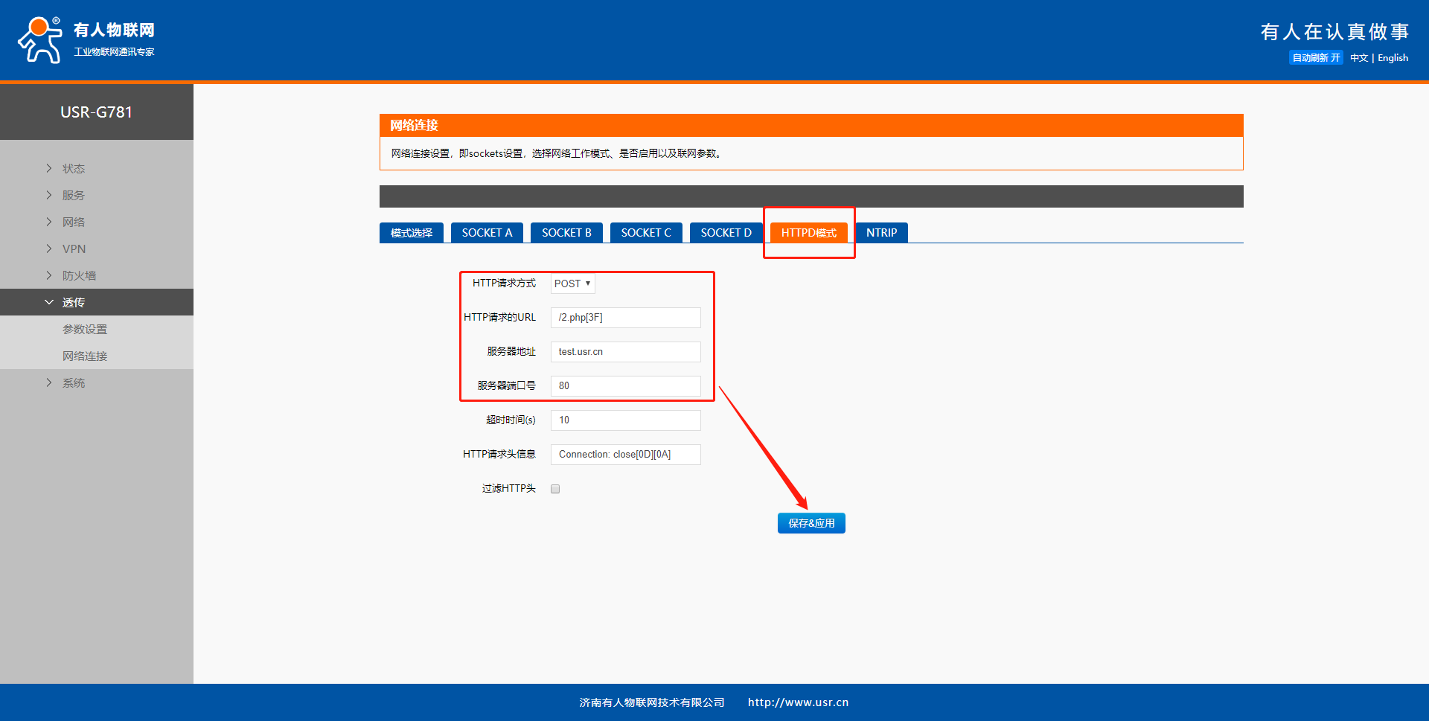Expand the 网络 sidebar menu

point(73,222)
